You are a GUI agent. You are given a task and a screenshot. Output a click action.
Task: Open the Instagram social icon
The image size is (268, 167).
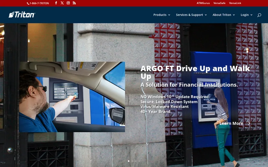[68, 3]
